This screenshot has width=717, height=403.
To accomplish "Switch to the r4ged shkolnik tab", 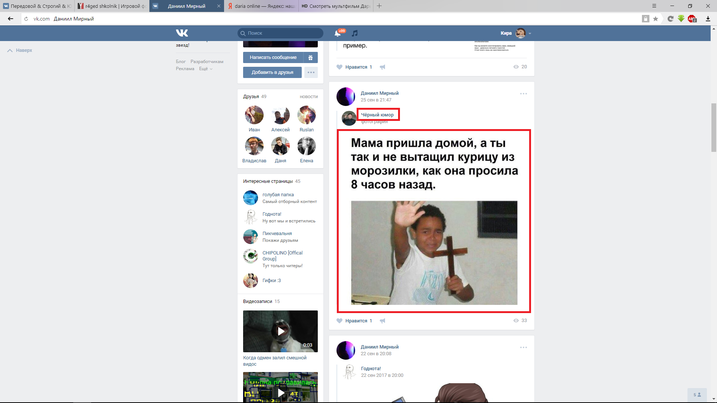I will (x=112, y=6).
